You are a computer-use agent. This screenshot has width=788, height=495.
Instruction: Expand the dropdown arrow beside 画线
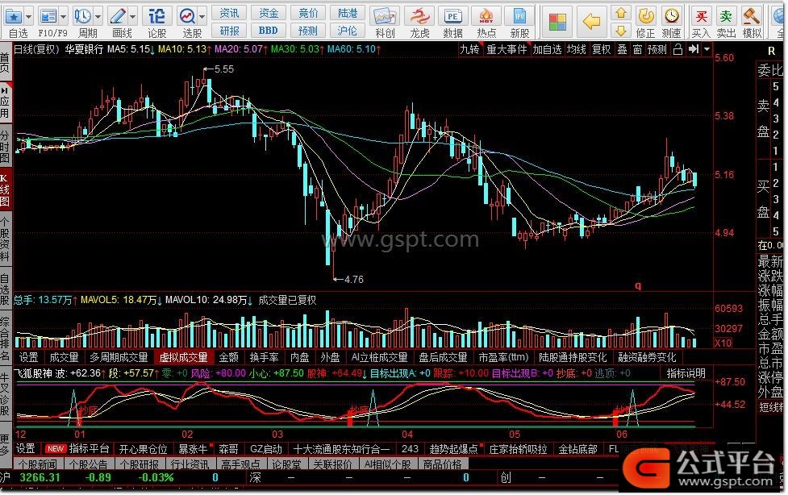click(132, 17)
